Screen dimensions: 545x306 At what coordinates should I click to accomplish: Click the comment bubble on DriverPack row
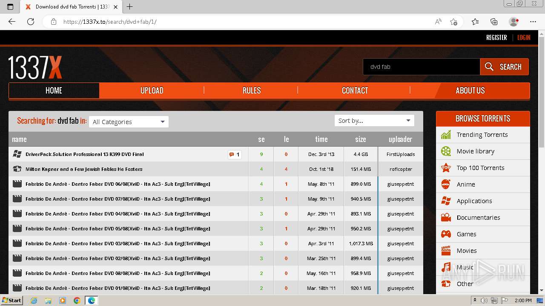[235, 154]
